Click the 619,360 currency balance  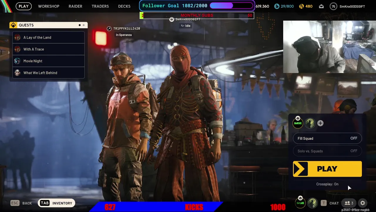[x=262, y=6]
